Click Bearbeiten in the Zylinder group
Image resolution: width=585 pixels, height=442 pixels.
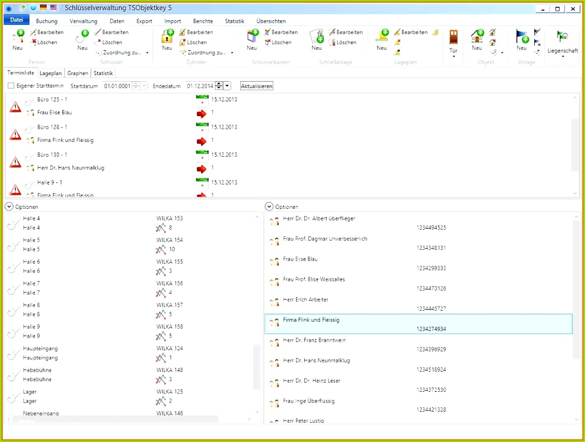click(197, 32)
